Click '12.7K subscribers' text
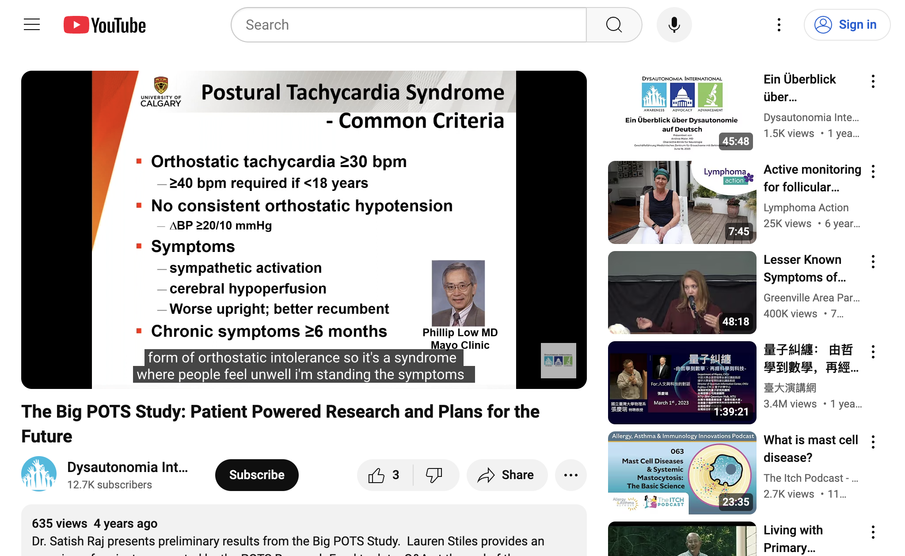Image resolution: width=905 pixels, height=556 pixels. click(110, 485)
